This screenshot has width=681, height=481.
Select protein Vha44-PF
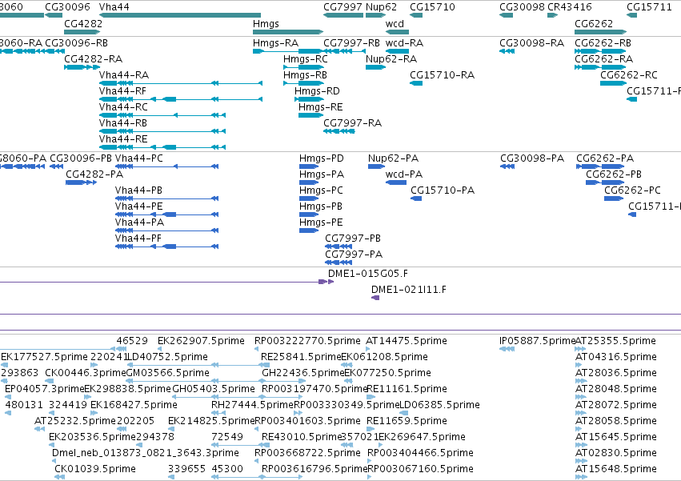pos(138,238)
